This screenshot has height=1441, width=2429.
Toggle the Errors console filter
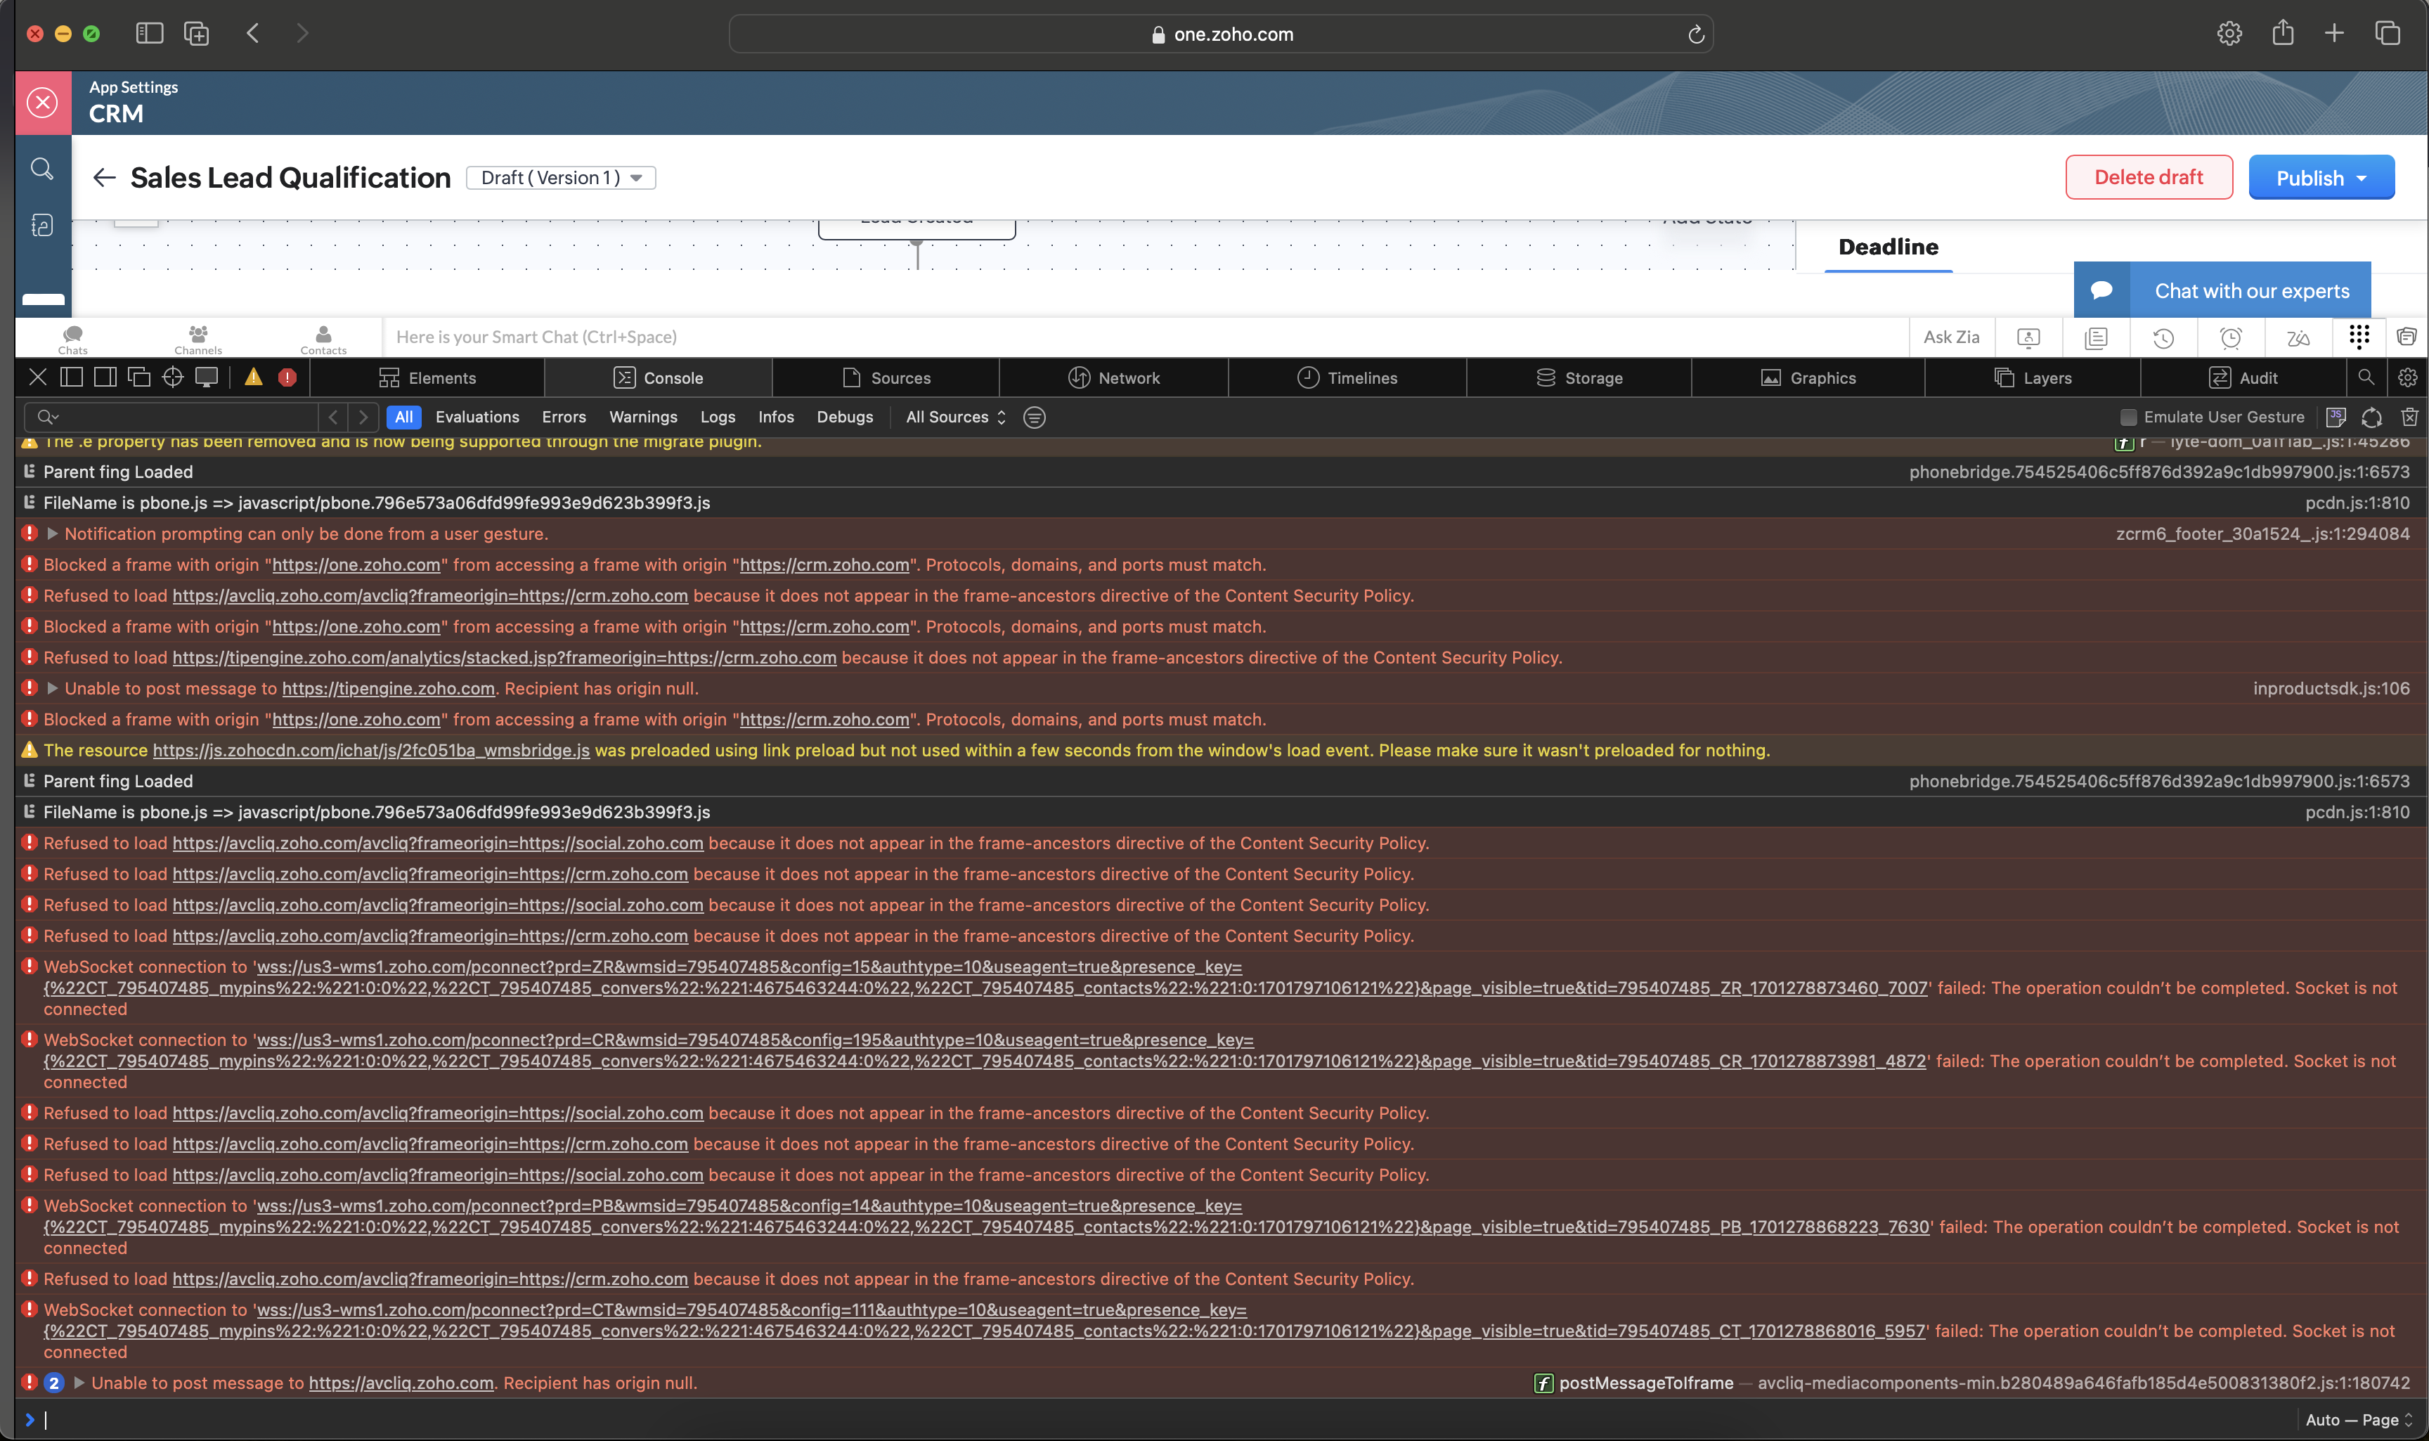click(x=563, y=418)
